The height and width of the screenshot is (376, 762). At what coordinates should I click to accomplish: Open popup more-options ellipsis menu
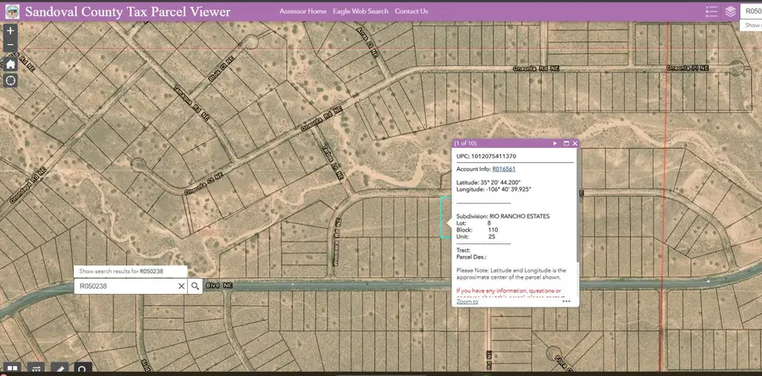point(566,302)
